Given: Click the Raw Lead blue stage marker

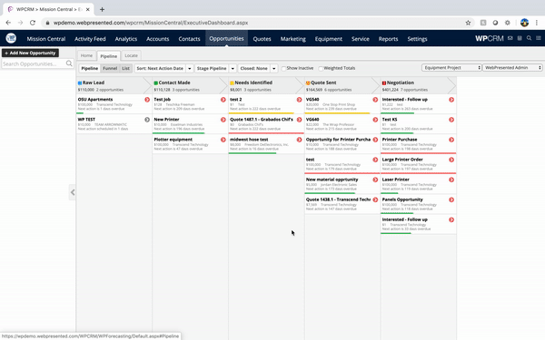Looking at the screenshot, I should tap(80, 83).
